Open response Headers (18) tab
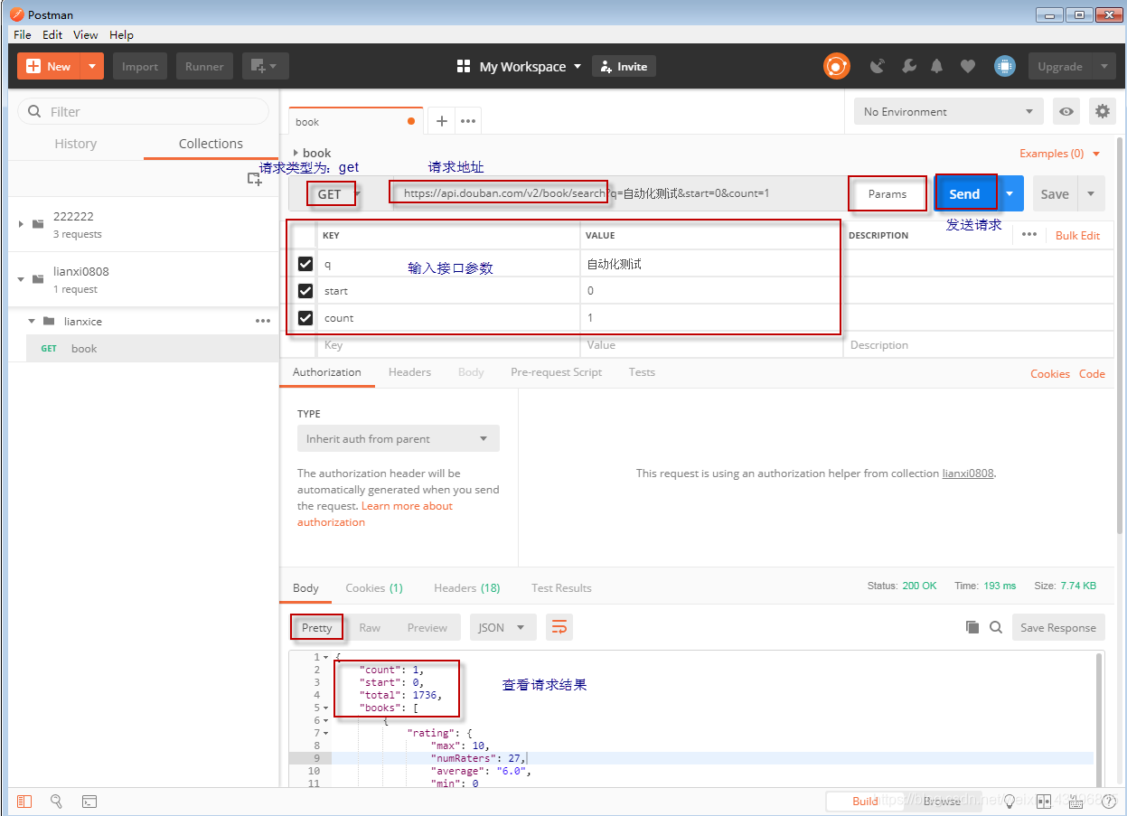1127x816 pixels. 466,587
